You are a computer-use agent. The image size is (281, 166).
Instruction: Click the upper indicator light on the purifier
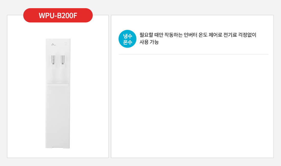coord(66,43)
